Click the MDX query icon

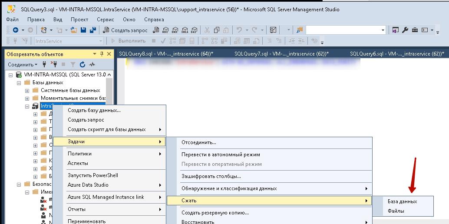(165, 30)
